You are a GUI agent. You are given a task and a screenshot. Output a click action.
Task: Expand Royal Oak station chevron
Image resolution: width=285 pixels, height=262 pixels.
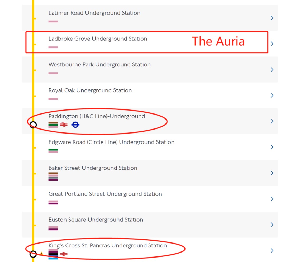(x=272, y=96)
